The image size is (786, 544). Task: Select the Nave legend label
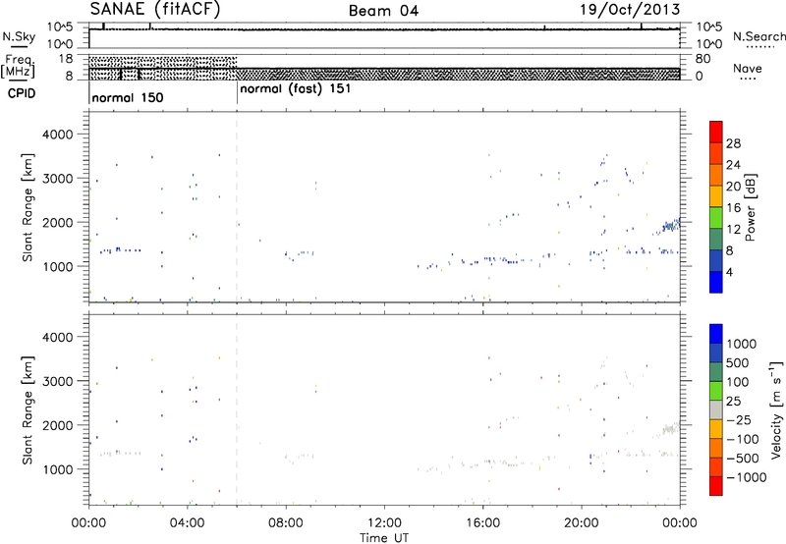[748, 68]
